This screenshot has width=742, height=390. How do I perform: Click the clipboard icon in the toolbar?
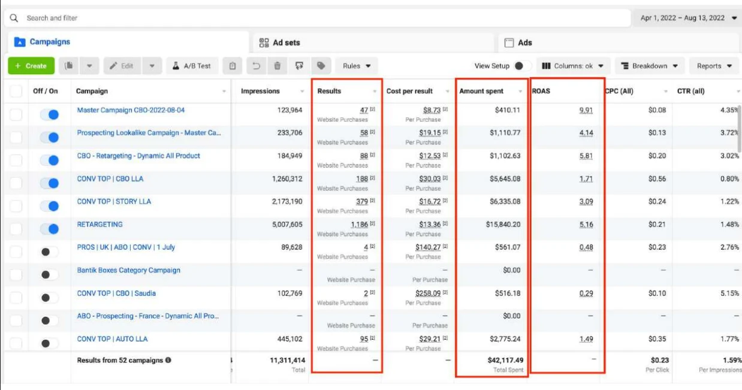point(233,66)
